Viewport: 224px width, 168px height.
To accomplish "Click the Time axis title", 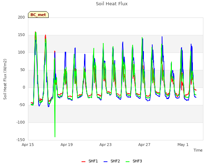I will 198,150.
